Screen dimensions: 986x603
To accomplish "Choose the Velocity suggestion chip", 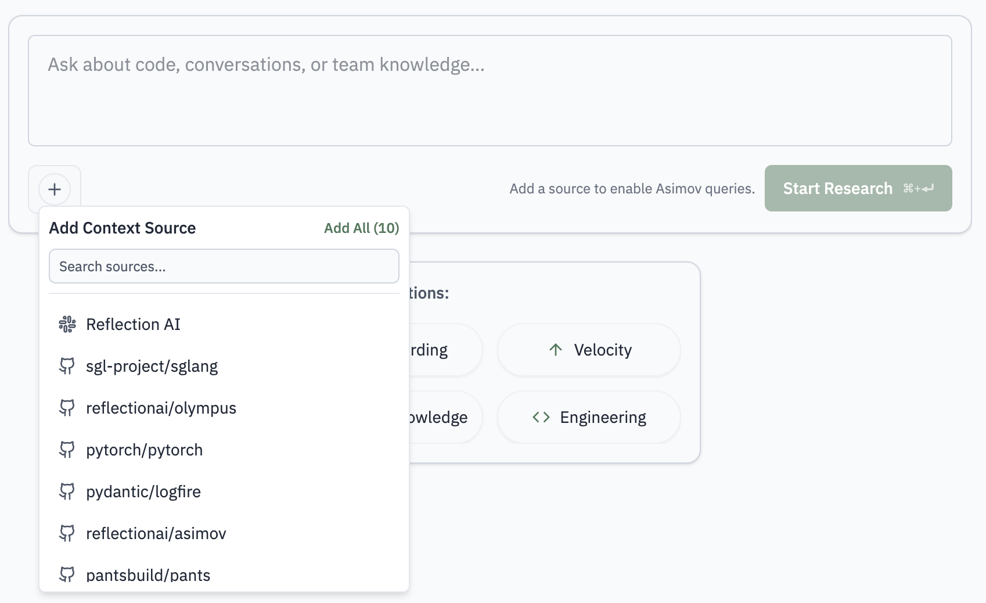I will (x=589, y=350).
